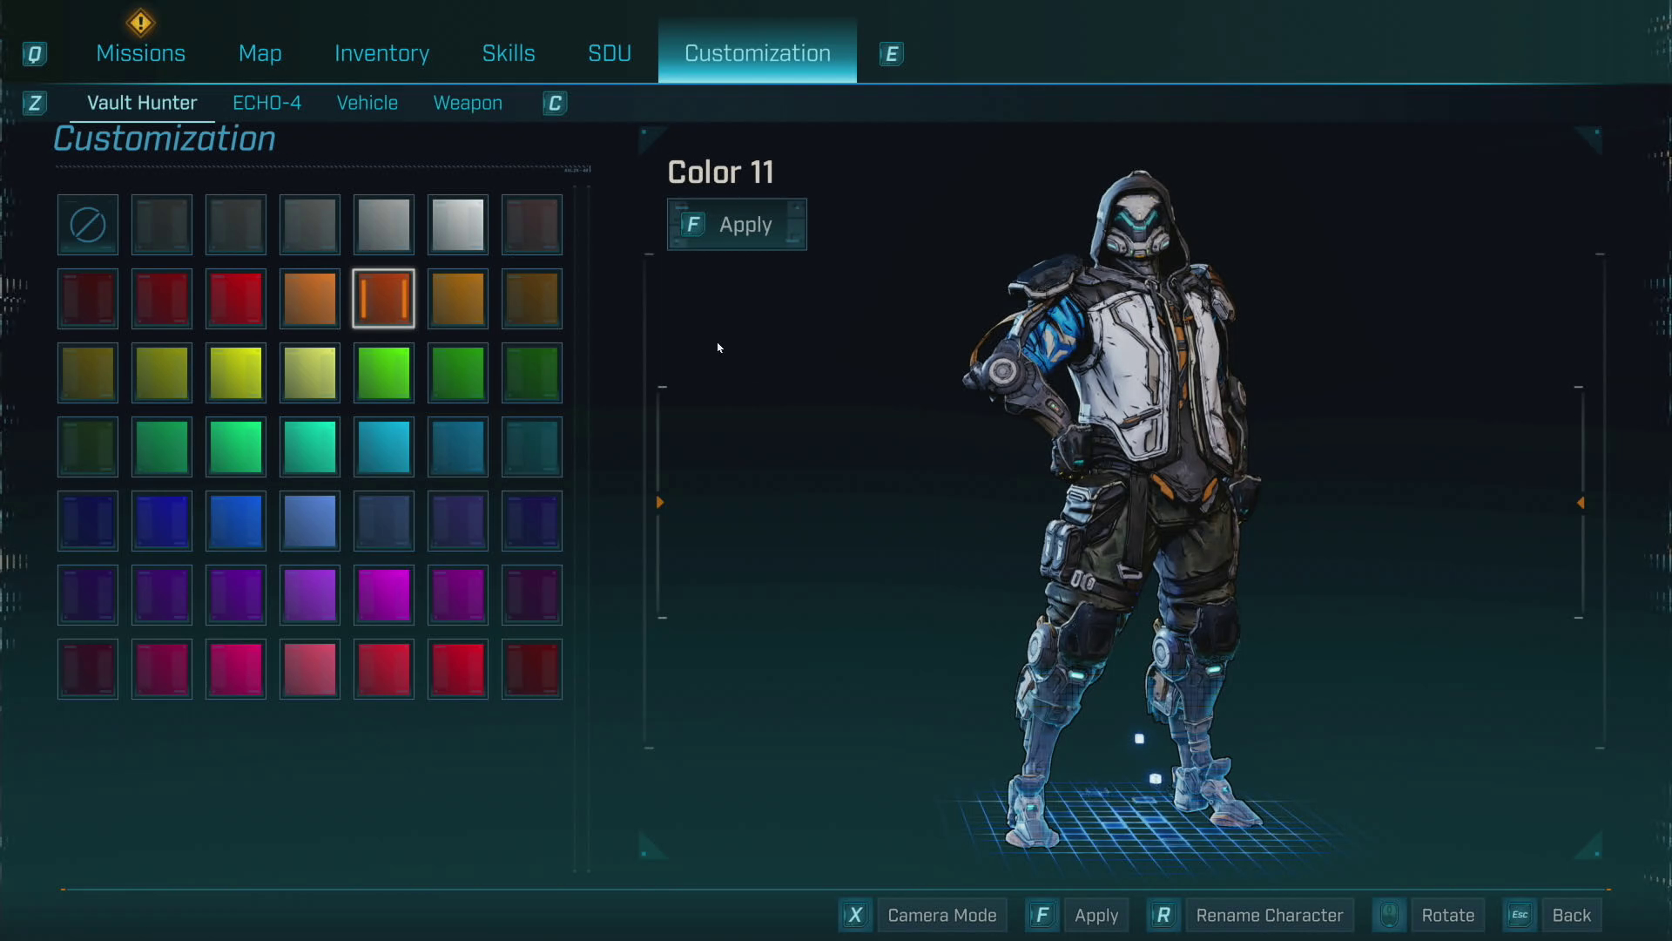This screenshot has width=1672, height=941.
Task: Click Apply button under Color 11
Action: (x=737, y=225)
